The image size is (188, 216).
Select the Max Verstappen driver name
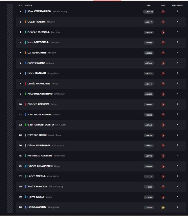coord(39,12)
